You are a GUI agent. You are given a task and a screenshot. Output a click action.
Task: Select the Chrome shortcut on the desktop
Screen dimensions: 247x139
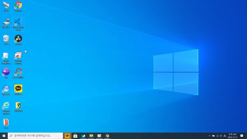tap(18, 6)
